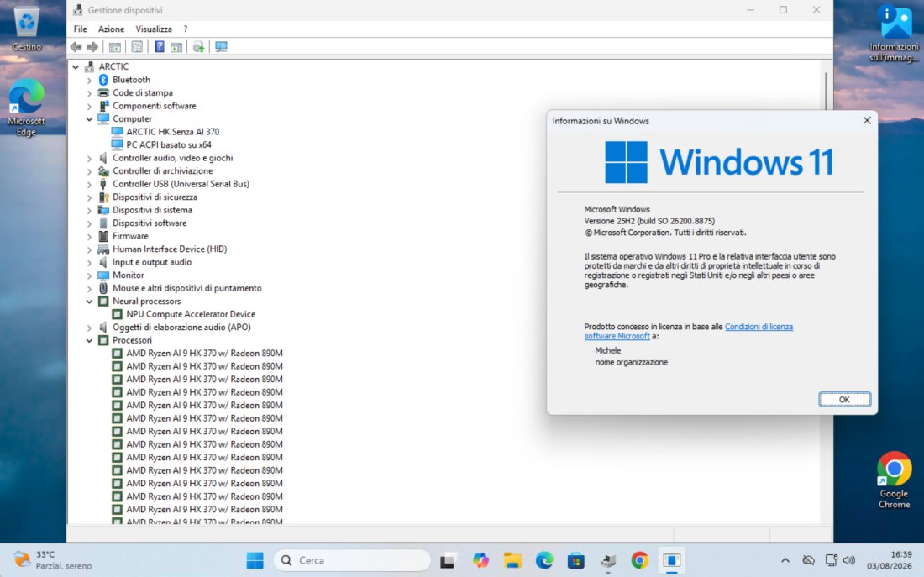Screen dimensions: 924x577
Task: Select NPU Compute Accelerator Device
Action: click(x=191, y=314)
